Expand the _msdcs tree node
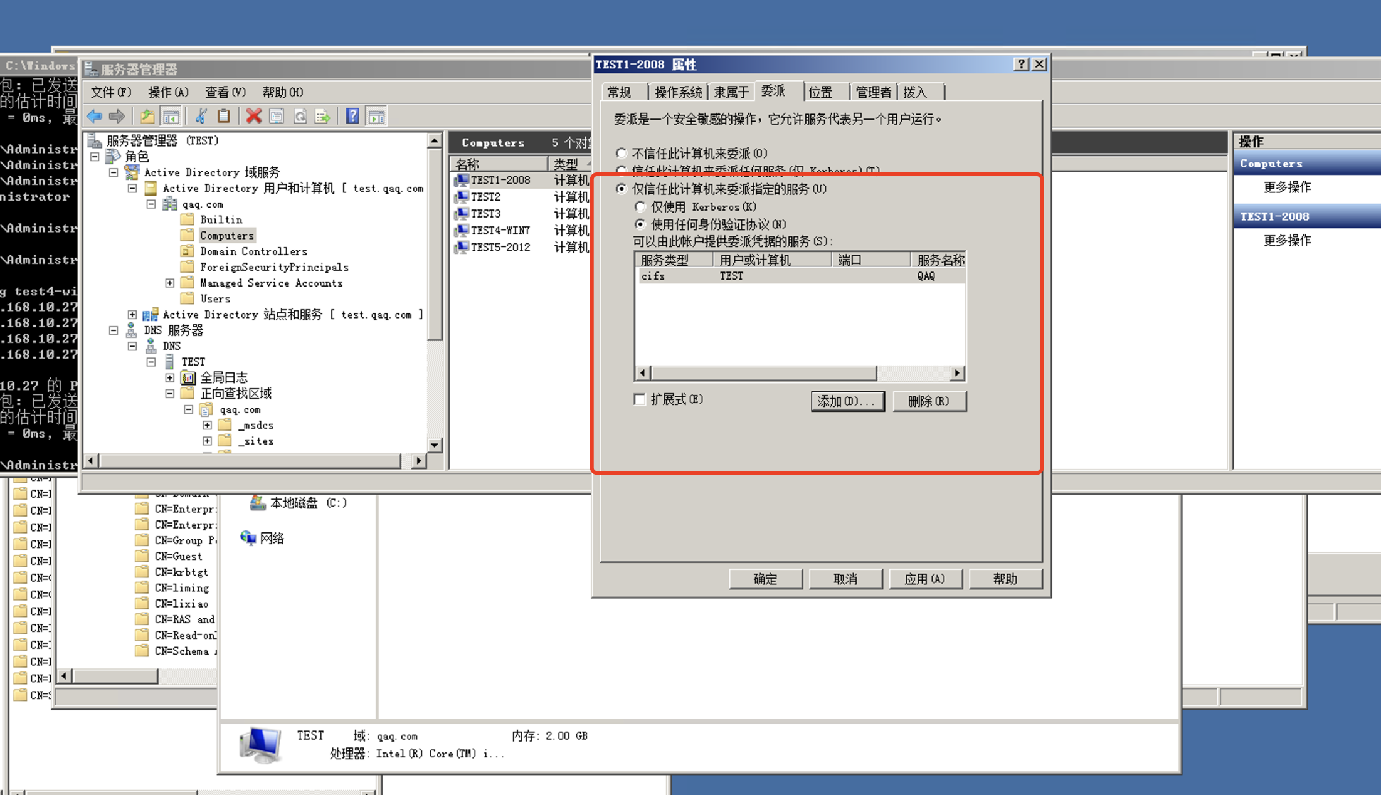The width and height of the screenshot is (1381, 795). [x=208, y=424]
